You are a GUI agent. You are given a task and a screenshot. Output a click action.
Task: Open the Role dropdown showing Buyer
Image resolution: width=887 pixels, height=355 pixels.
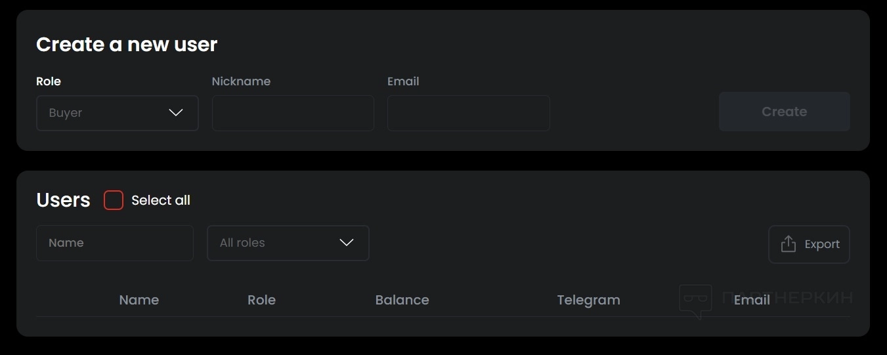tap(117, 113)
